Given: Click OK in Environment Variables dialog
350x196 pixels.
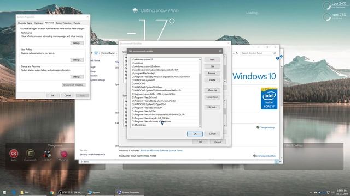Looking at the screenshot, I should click(x=200, y=142).
